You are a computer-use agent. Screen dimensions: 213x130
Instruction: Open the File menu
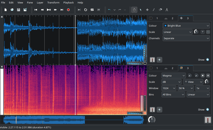[3, 2]
